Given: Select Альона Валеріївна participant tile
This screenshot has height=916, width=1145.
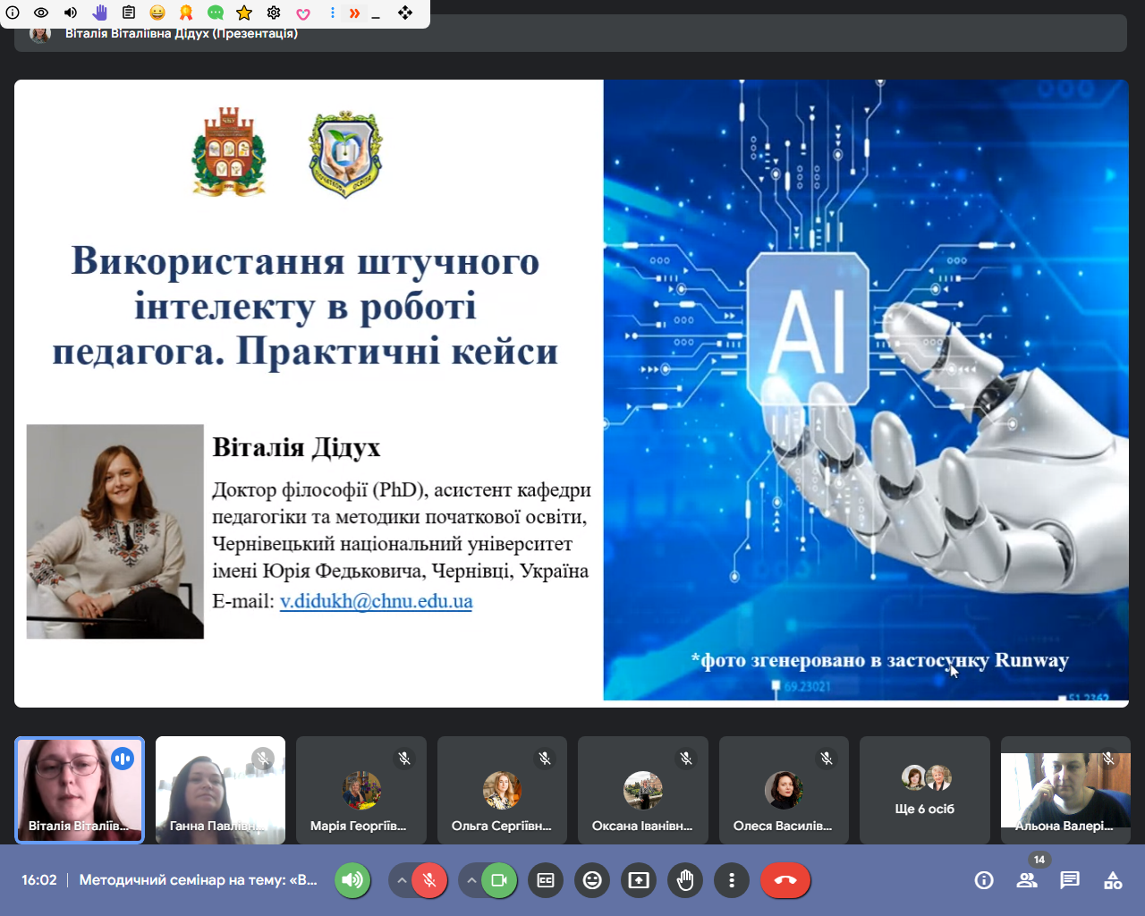Looking at the screenshot, I should click(x=1065, y=790).
